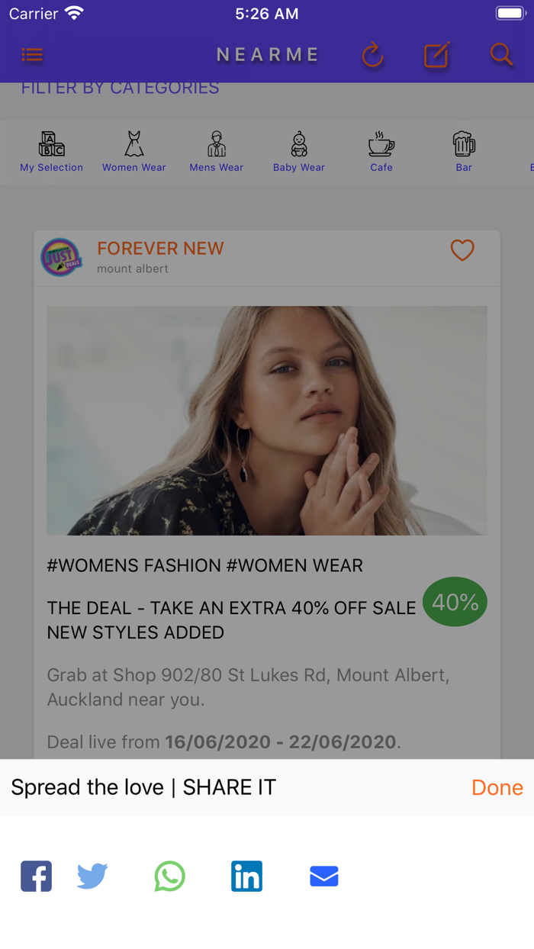Share the deal via email
This screenshot has height=949, width=534.
click(323, 876)
